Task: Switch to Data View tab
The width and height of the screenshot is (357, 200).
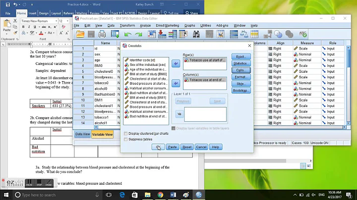Action: (82, 134)
